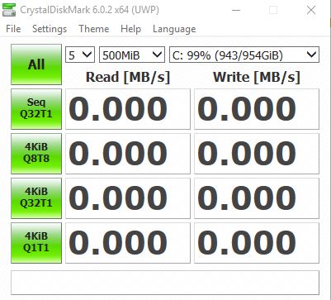Click the empty comment field at bottom
The image size is (331, 300).
pos(165,283)
